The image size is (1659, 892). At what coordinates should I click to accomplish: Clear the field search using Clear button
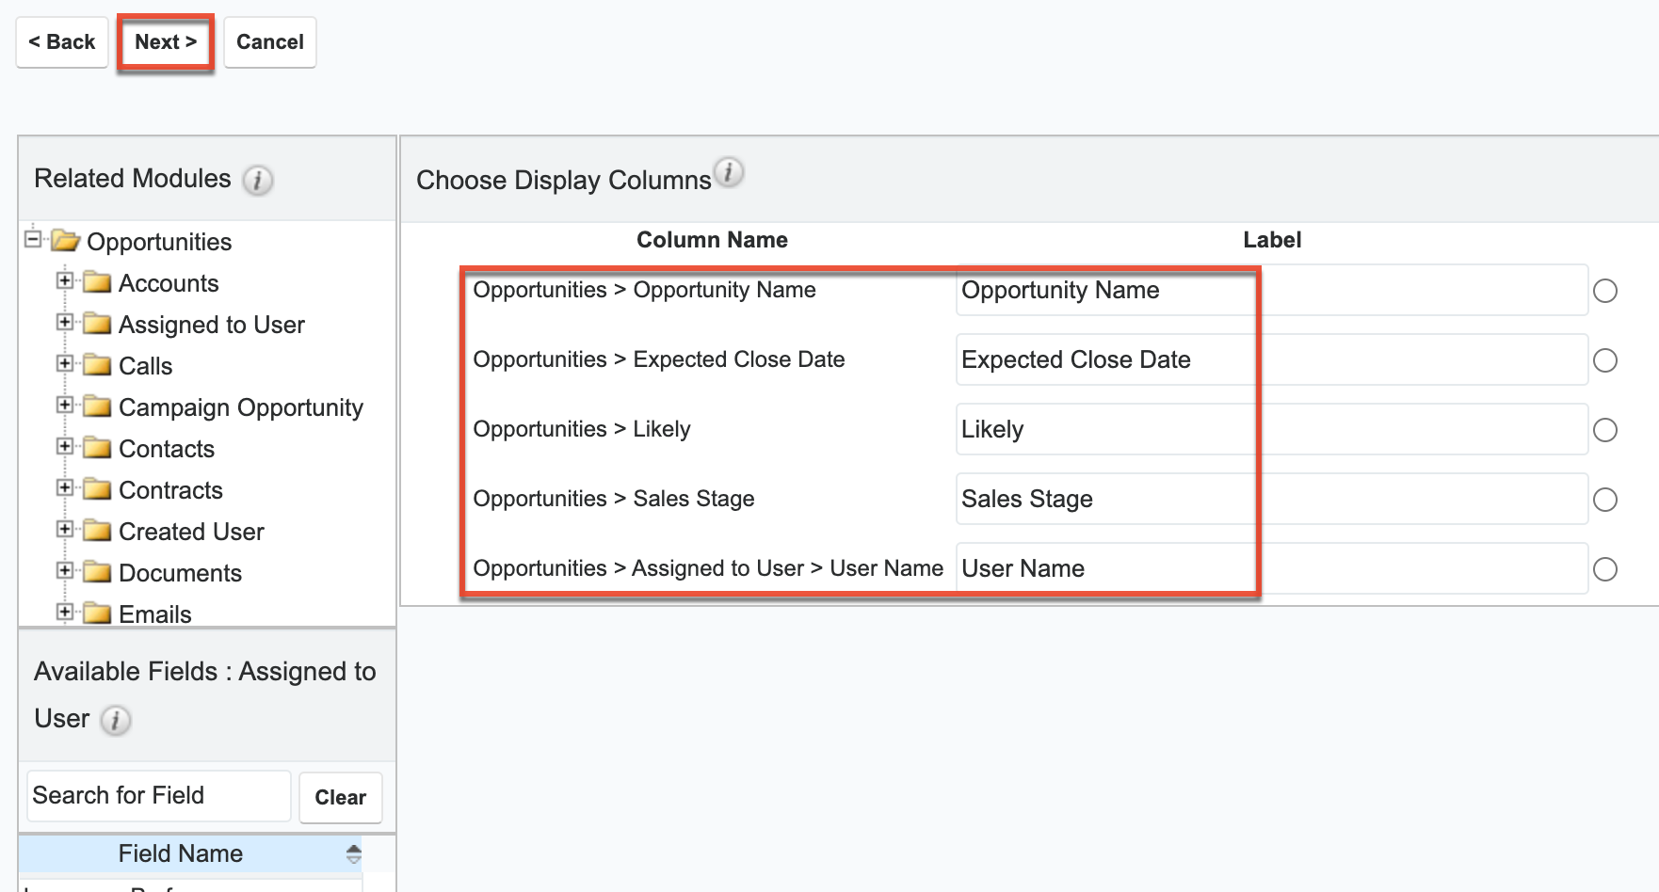[x=340, y=796]
